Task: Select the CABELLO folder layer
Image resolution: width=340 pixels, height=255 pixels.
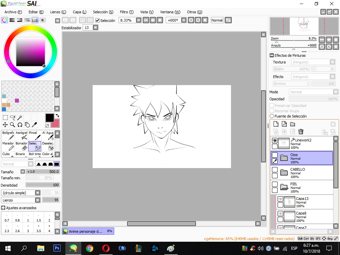Action: click(301, 173)
